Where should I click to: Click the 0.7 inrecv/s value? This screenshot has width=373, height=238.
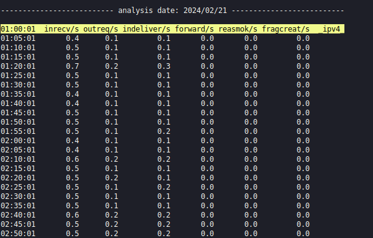point(73,66)
